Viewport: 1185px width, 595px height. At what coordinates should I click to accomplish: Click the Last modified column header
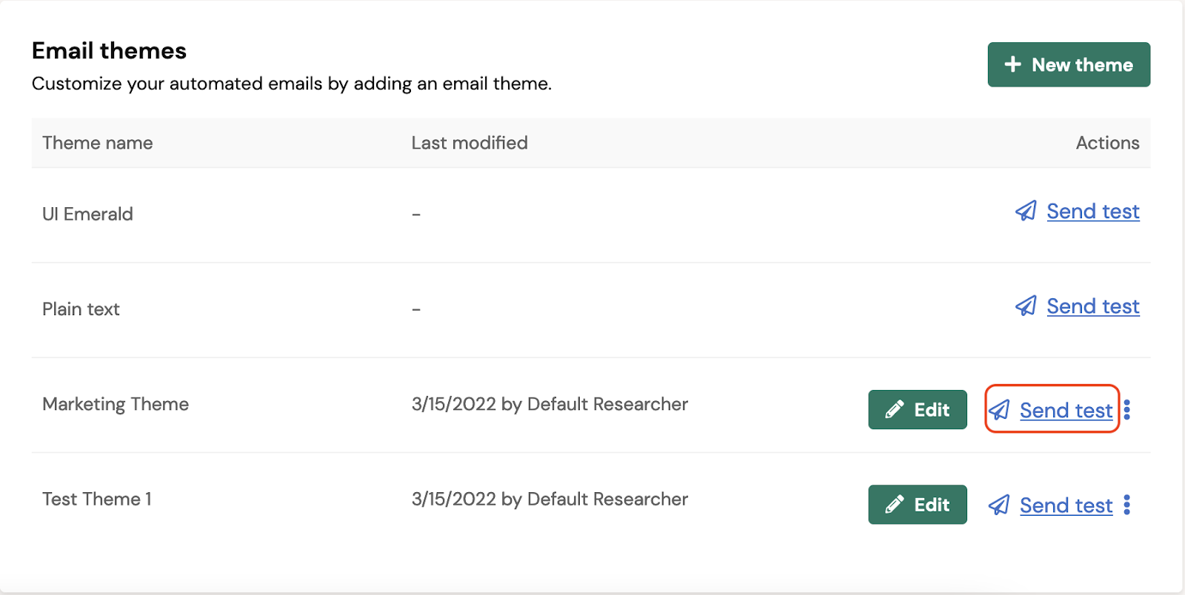[470, 143]
